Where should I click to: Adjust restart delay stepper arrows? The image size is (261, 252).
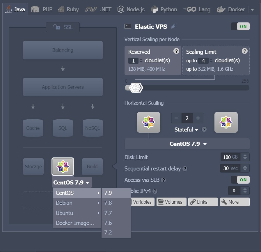click(245, 168)
